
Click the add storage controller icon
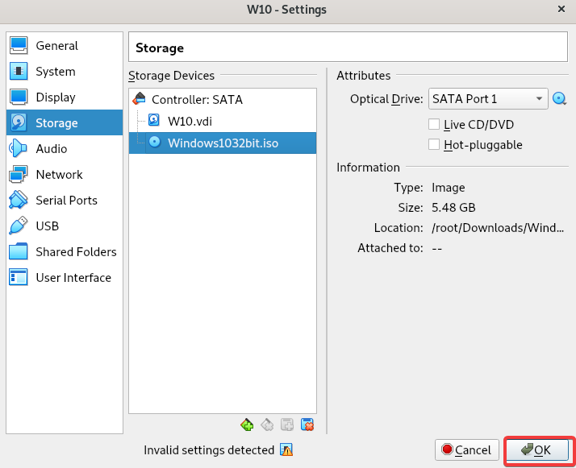247,425
